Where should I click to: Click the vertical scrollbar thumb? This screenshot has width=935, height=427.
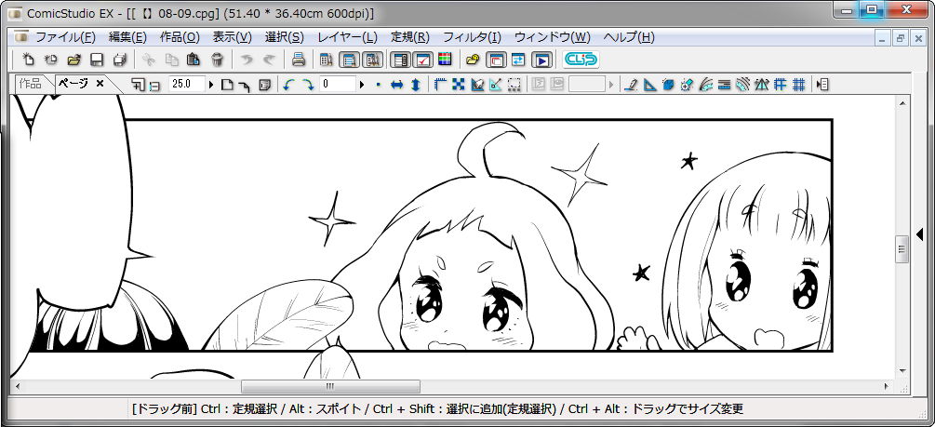[x=902, y=249]
